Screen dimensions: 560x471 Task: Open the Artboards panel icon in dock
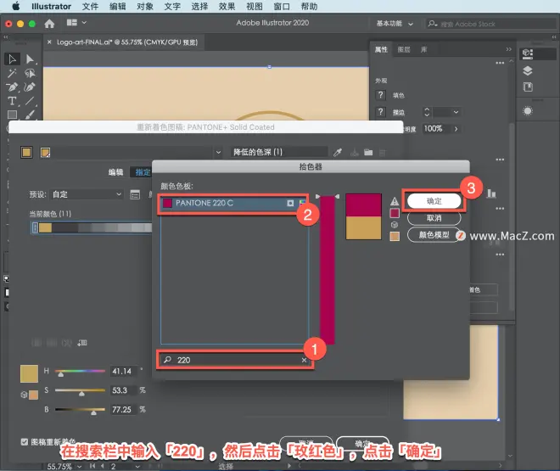click(x=528, y=87)
